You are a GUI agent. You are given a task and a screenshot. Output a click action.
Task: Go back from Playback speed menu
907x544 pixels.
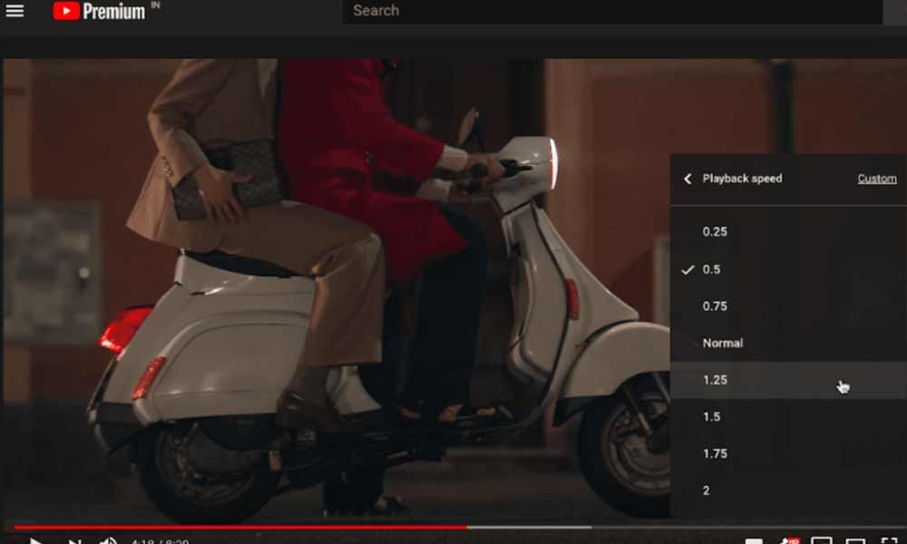[x=688, y=179]
